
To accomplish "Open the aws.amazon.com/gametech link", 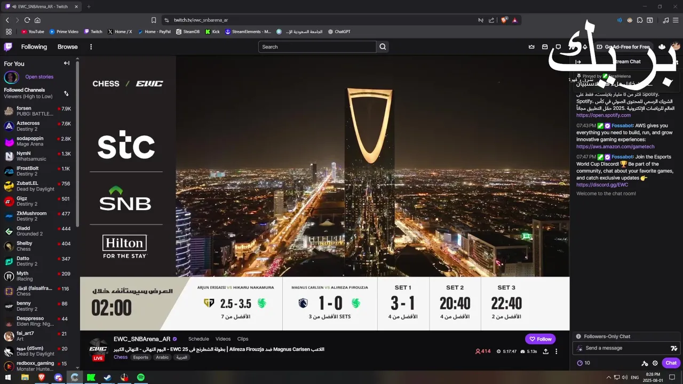I will [x=615, y=147].
